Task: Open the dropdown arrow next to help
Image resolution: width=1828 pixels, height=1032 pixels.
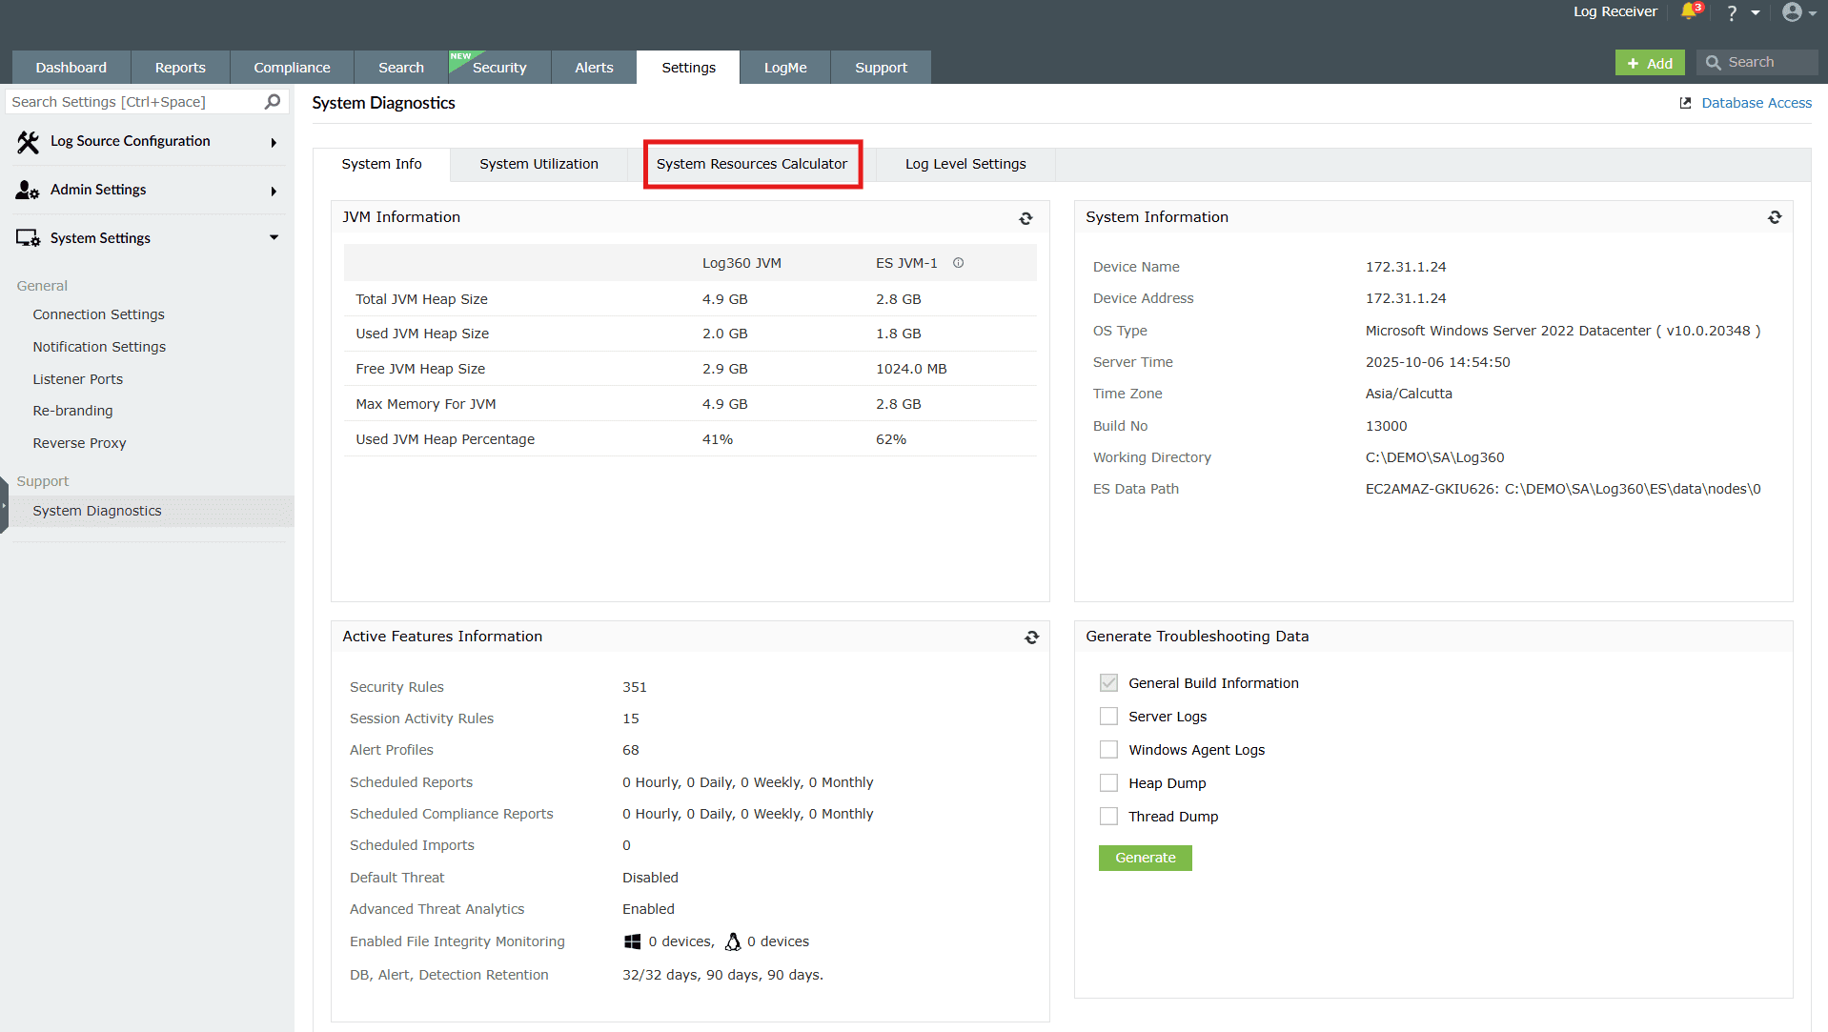Action: point(1756,13)
